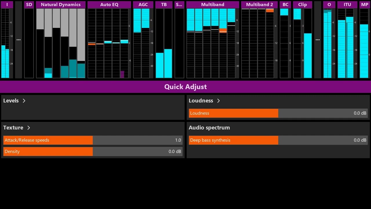Click the Audio spectrum heading
The image size is (371, 209).
click(x=209, y=127)
